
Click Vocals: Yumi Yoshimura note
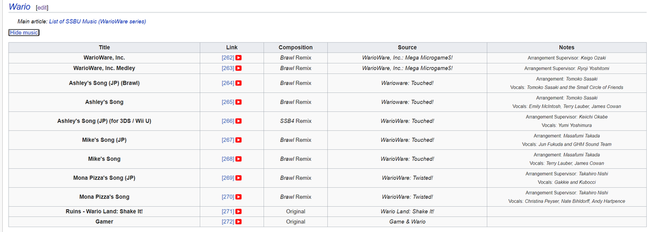[567, 125]
